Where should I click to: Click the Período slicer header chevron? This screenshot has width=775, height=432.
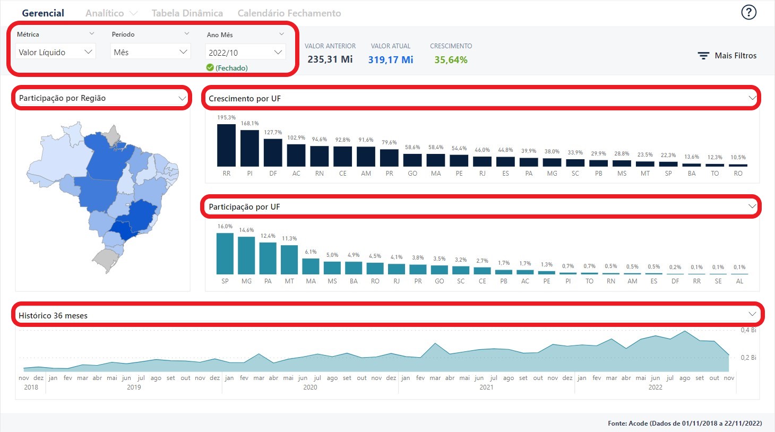coord(186,34)
